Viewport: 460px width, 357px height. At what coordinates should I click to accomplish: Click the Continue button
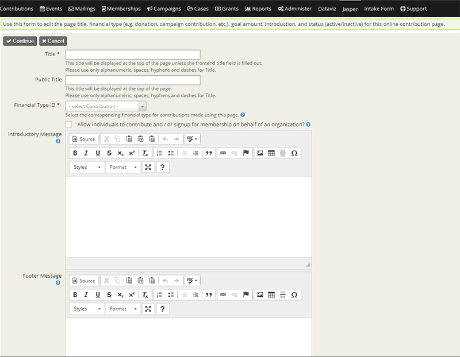(19, 41)
